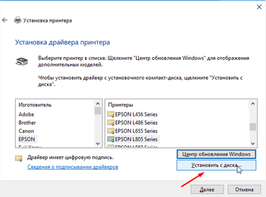Click the printer icon beside the window title
The image size is (266, 197).
[x=17, y=20]
